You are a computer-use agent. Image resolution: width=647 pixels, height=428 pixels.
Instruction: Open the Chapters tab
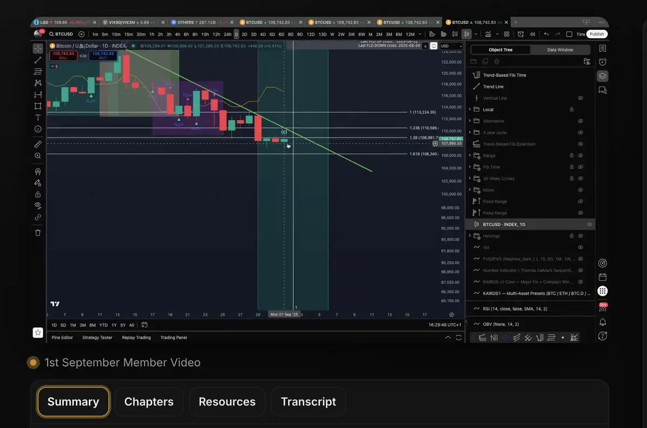pos(149,402)
